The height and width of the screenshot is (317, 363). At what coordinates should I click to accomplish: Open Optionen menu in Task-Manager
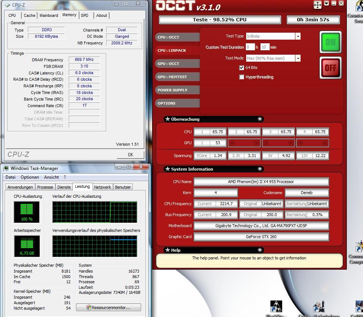click(x=30, y=177)
